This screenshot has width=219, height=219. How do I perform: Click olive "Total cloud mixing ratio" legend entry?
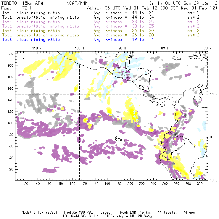coord(31,30)
